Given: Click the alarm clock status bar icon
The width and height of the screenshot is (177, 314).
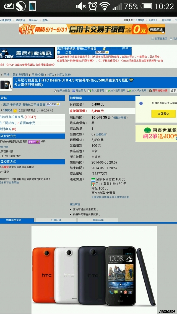Looking at the screenshot, I should tap(93, 6).
